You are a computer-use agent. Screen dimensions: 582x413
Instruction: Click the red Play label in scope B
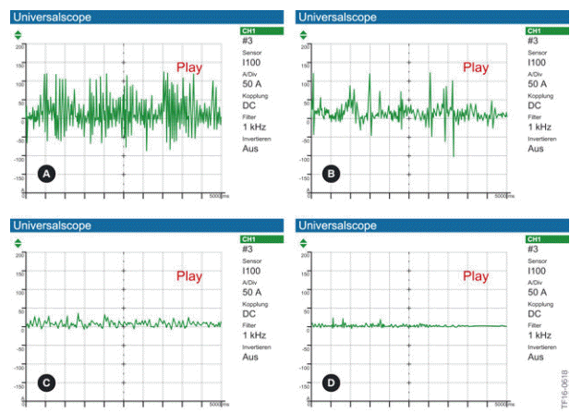point(476,67)
